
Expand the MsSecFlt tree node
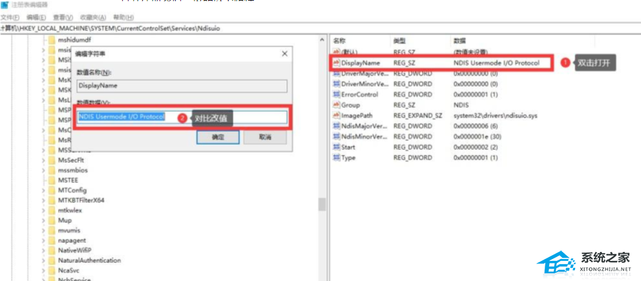pyautogui.click(x=43, y=160)
